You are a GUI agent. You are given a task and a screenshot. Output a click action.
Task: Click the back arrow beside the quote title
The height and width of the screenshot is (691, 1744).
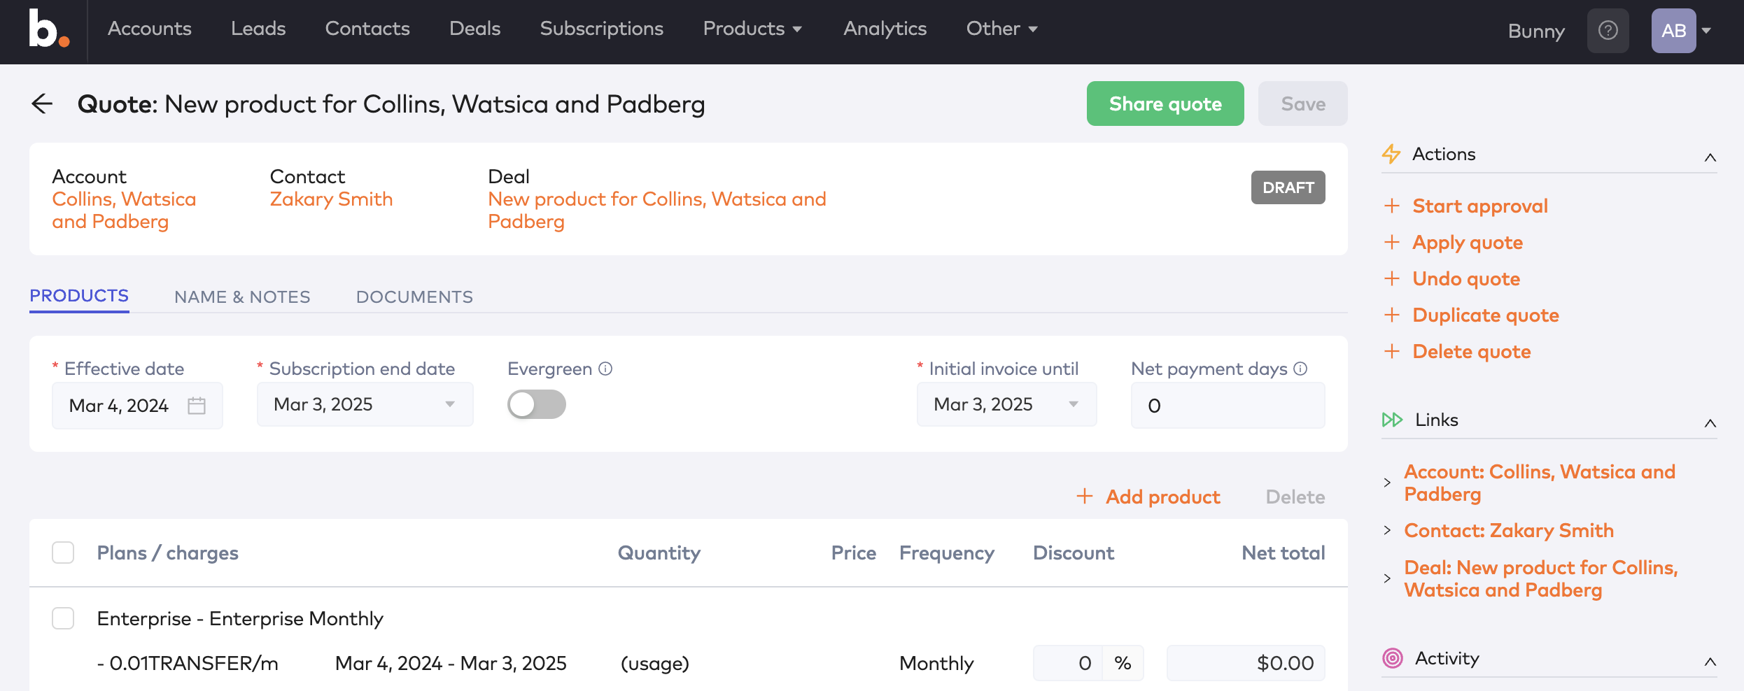pyautogui.click(x=42, y=104)
